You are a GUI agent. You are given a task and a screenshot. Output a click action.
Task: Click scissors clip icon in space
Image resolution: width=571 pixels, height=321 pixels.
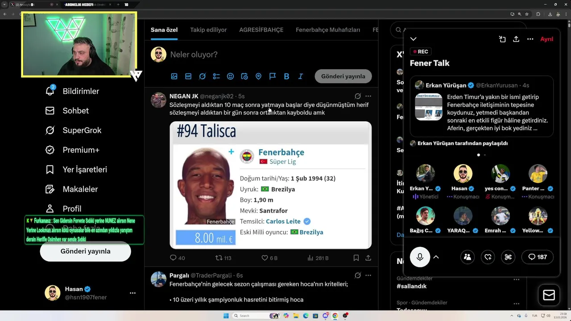[x=508, y=257]
